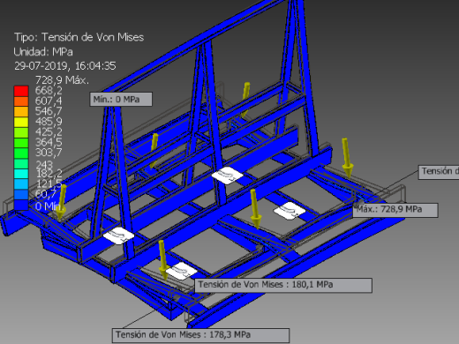Click the red color legend swatch
459x344 pixels.
click(21, 91)
